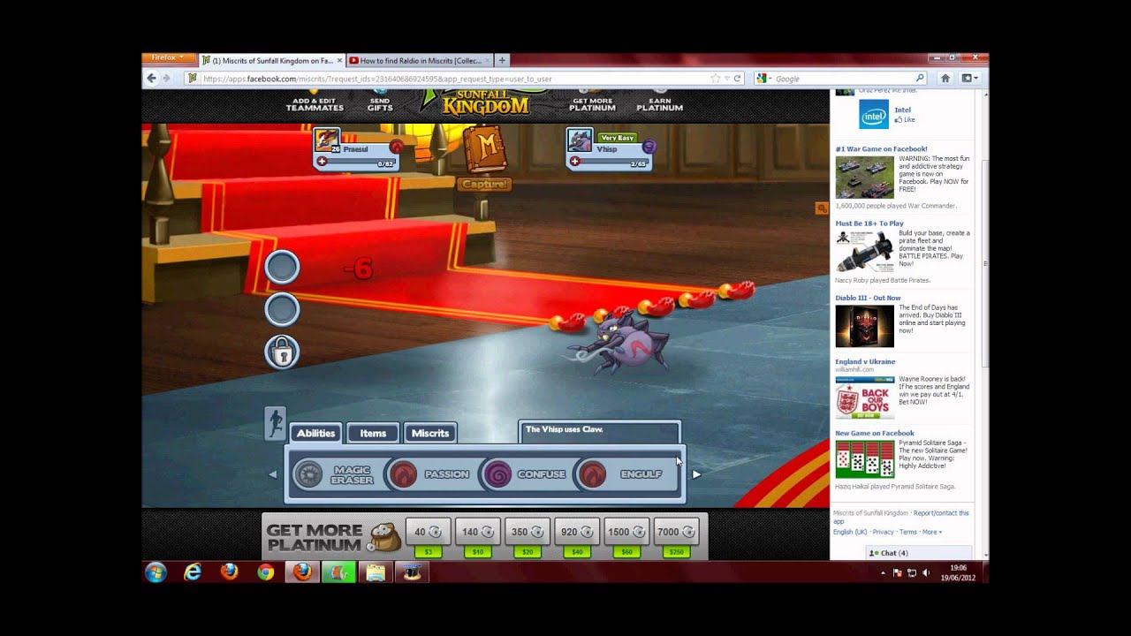Click Add & Edit Teammates

[315, 103]
